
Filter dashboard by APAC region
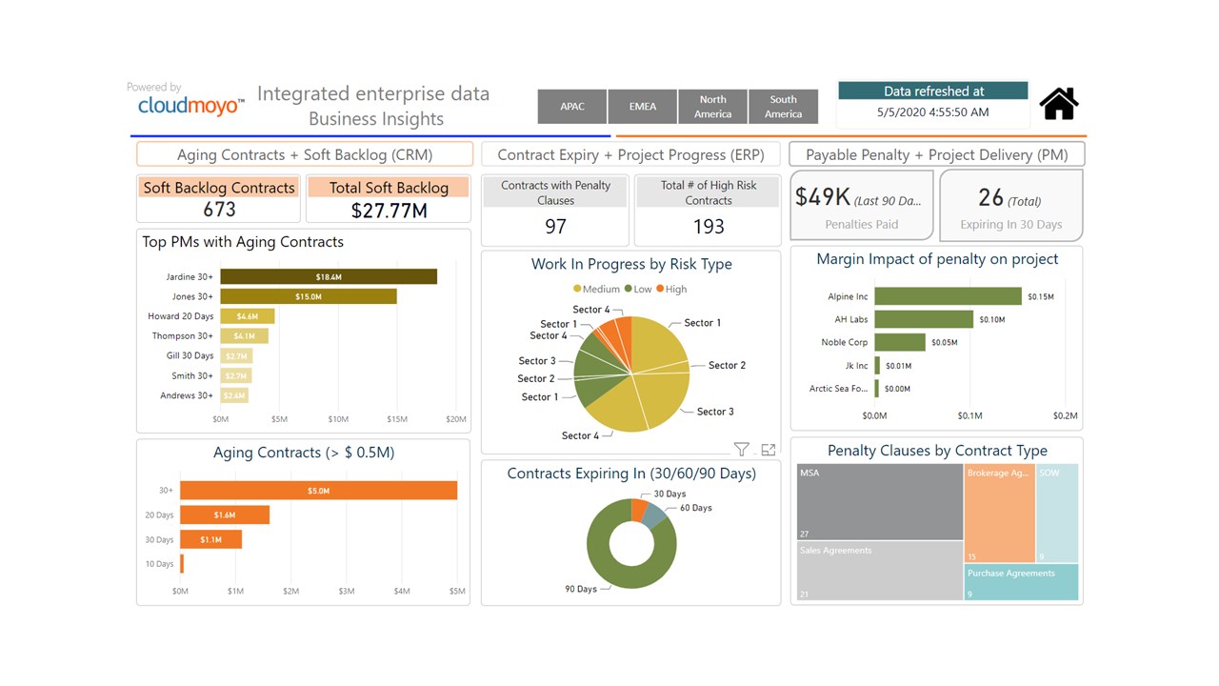(572, 107)
